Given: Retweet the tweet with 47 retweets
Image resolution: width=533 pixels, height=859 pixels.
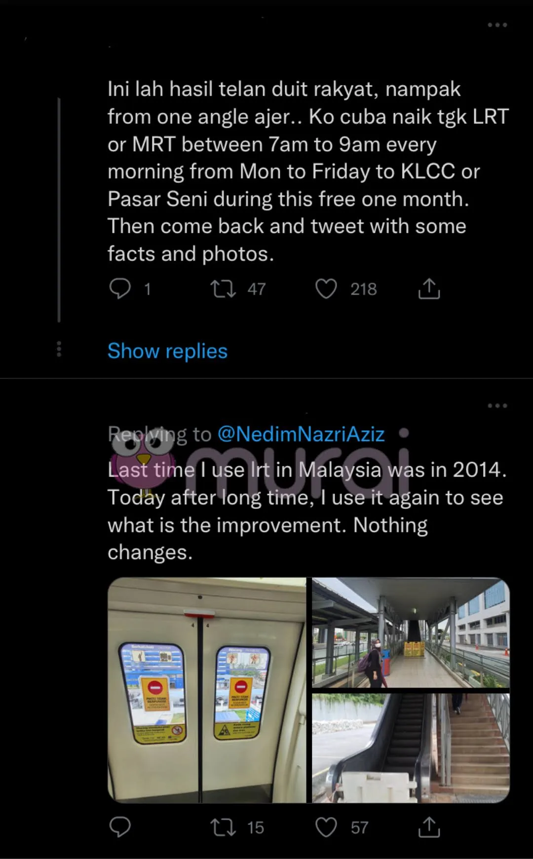Looking at the screenshot, I should click(223, 289).
